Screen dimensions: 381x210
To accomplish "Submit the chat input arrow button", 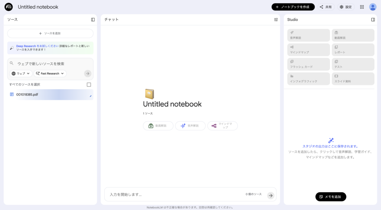I will (270, 195).
